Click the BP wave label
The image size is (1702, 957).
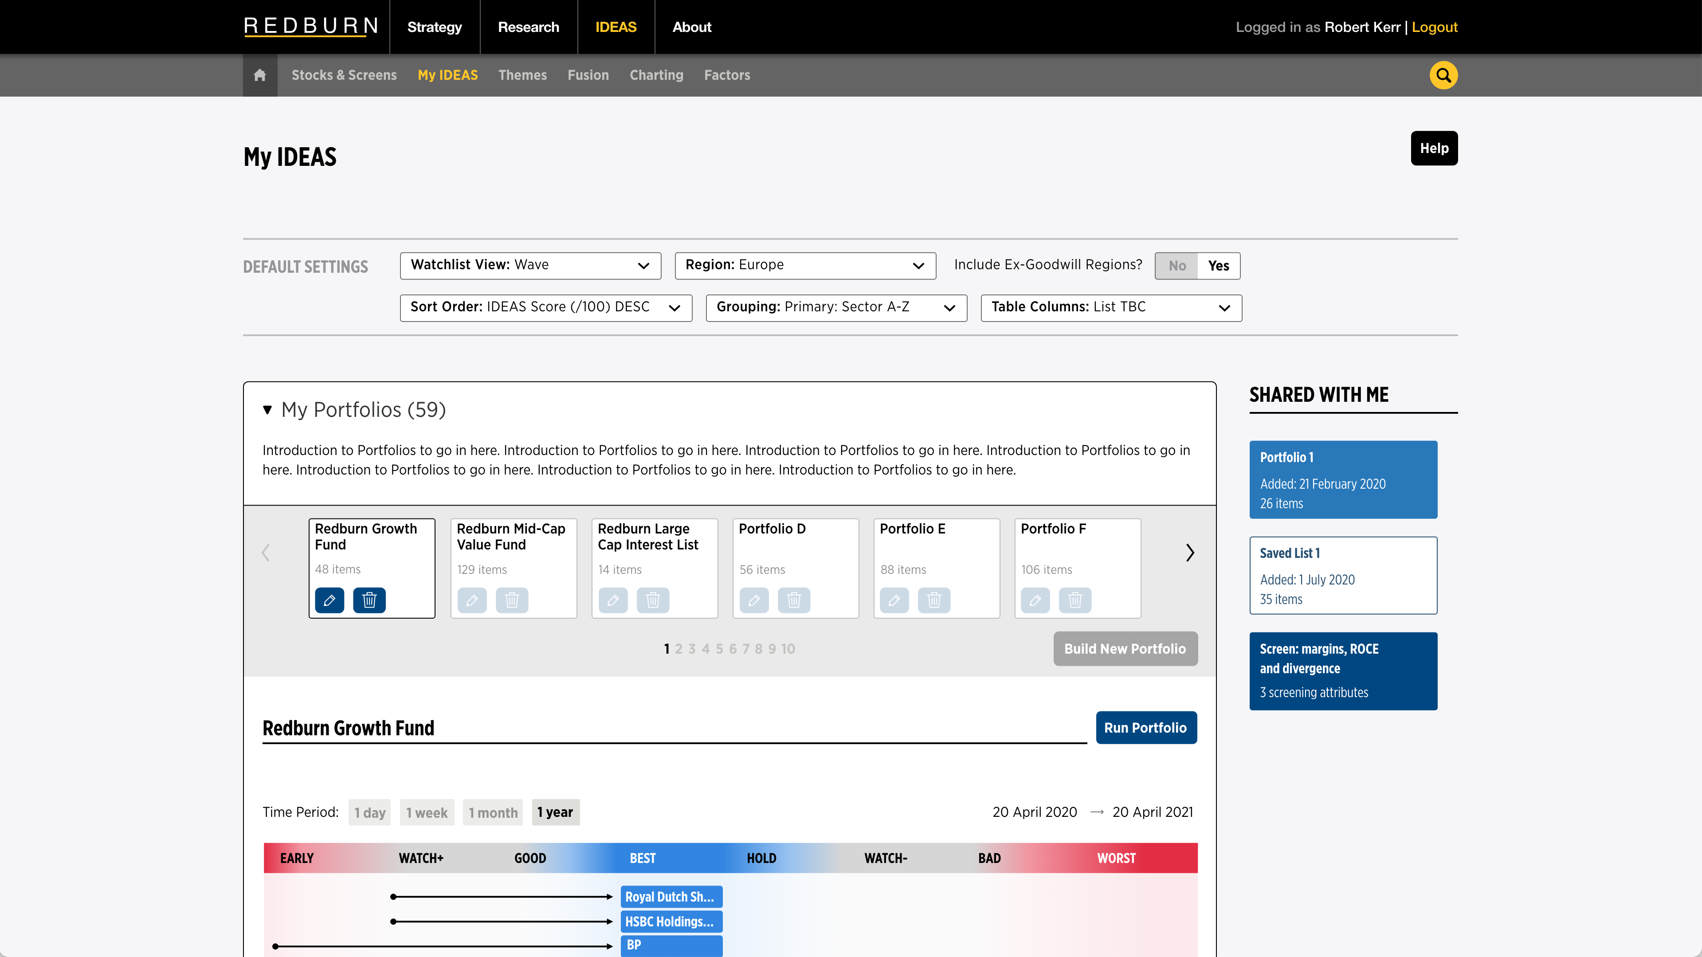pos(671,946)
